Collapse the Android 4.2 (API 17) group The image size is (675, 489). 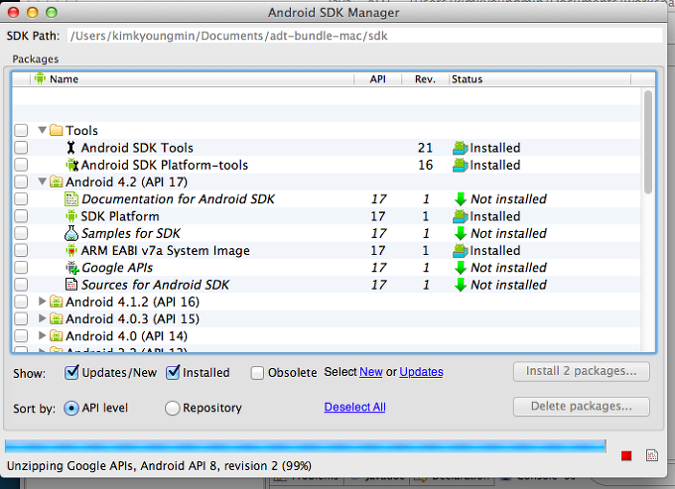42,182
